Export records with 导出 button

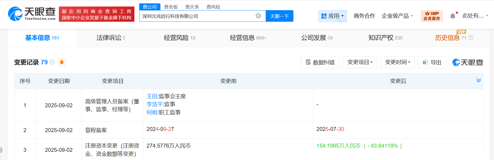pyautogui.click(x=432, y=62)
